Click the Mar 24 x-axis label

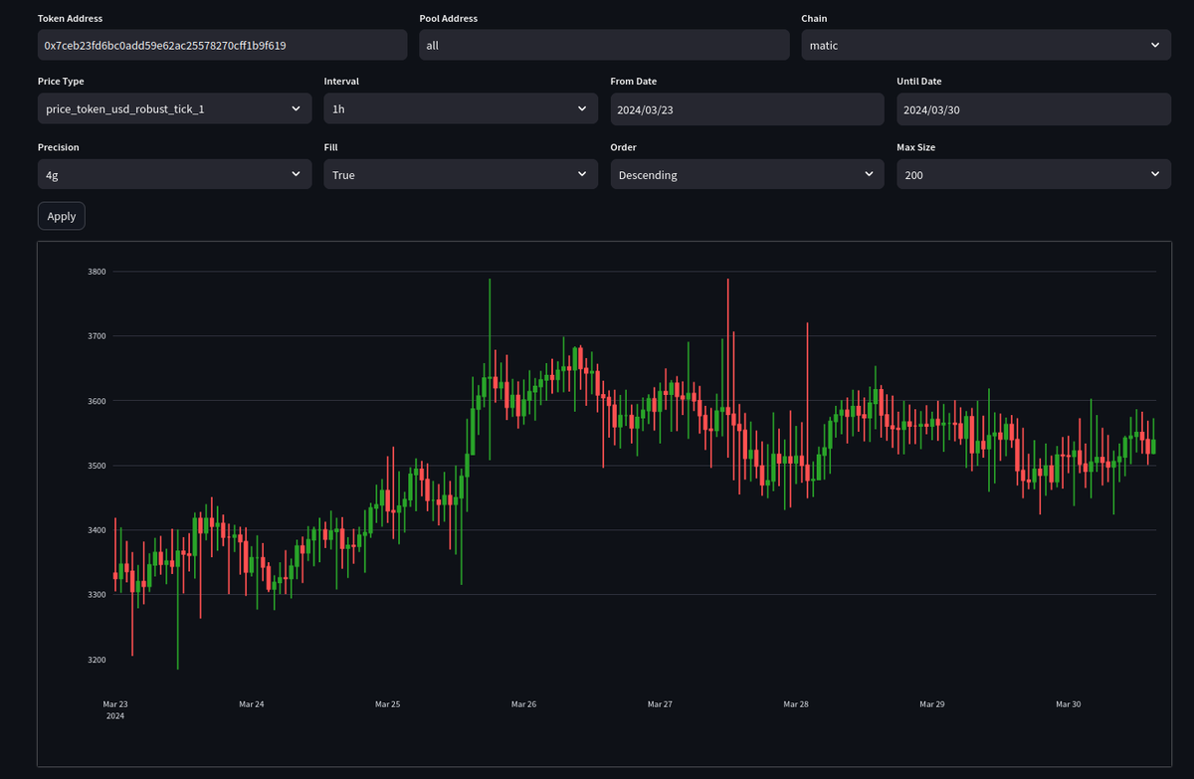click(252, 704)
